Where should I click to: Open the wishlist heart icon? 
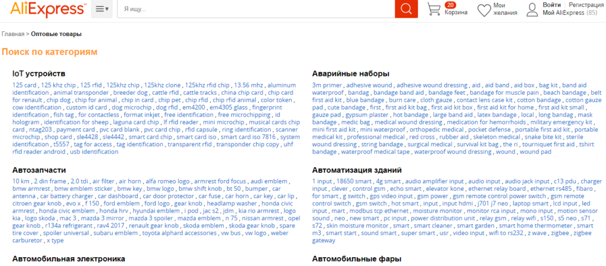coord(484,10)
